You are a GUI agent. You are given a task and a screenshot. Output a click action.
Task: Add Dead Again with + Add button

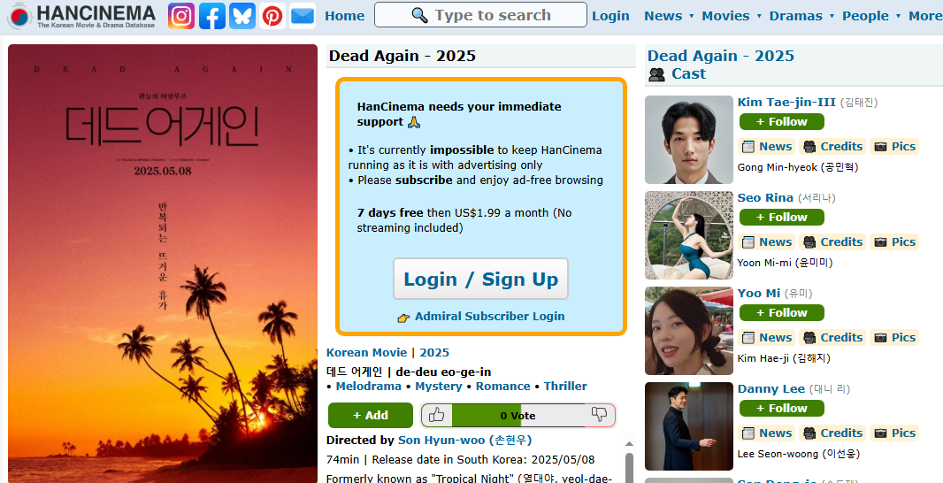pos(371,415)
